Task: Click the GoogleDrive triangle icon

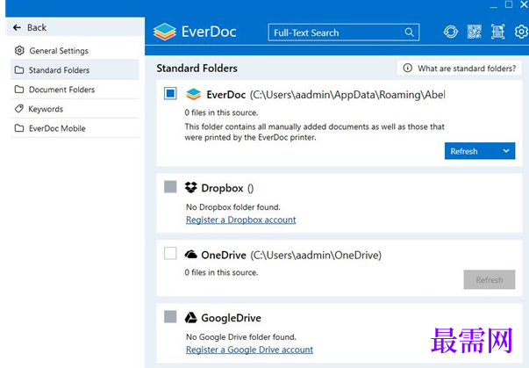Action: click(191, 317)
